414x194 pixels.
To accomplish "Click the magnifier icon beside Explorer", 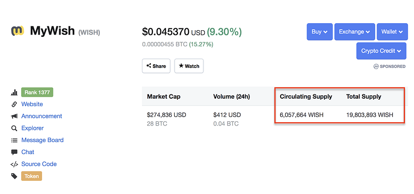I will (x=14, y=128).
